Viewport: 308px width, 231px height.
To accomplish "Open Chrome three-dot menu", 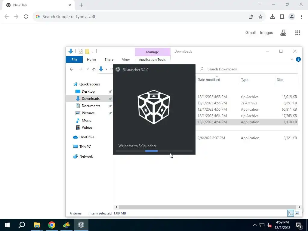I will 301,17.
